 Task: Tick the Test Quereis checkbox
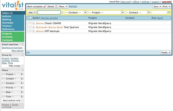pos(30,27)
